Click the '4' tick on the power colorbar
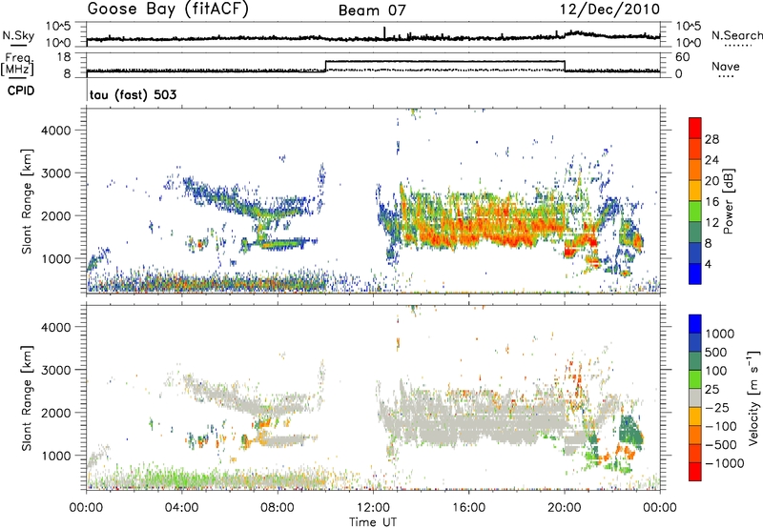The height and width of the screenshot is (528, 763). click(x=709, y=264)
